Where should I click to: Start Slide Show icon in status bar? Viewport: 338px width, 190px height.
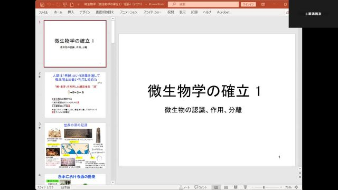point(245,187)
